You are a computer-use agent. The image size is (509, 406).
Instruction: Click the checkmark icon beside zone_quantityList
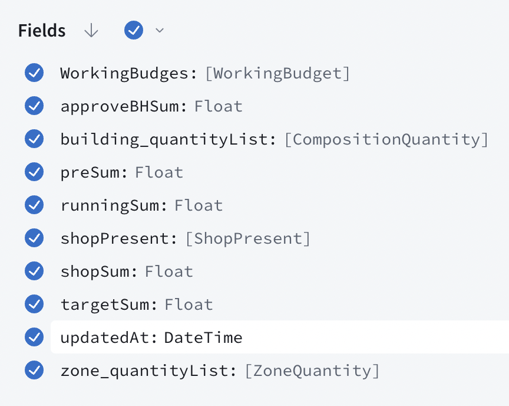(34, 371)
